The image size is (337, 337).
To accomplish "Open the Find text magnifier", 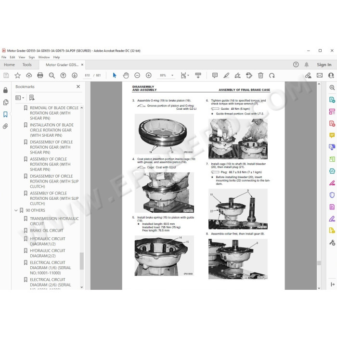I will coord(52,76).
